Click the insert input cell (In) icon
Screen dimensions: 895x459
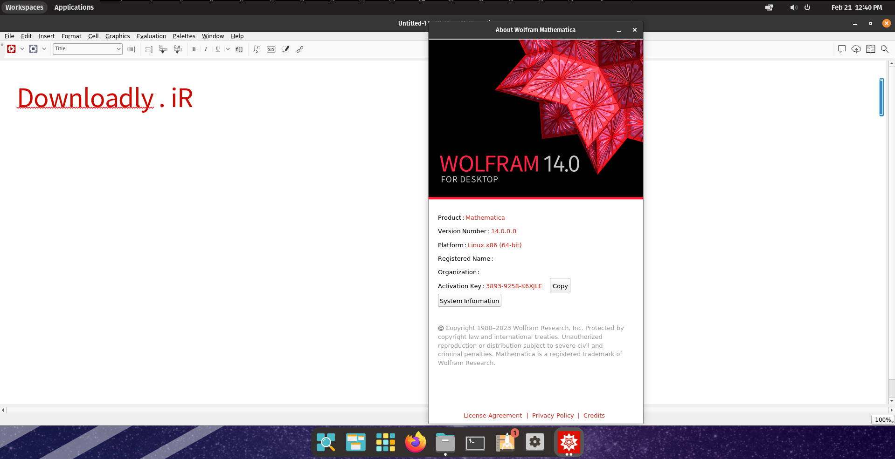(163, 49)
